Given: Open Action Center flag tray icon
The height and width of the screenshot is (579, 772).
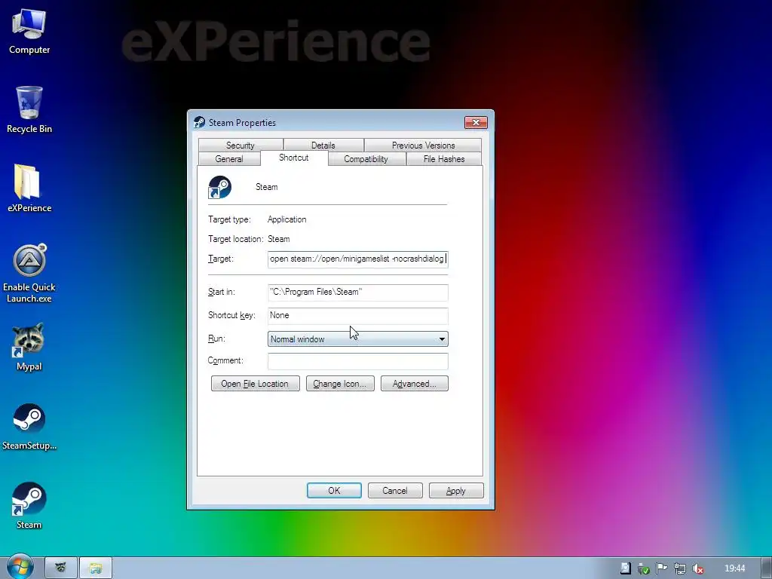Looking at the screenshot, I should tap(661, 568).
